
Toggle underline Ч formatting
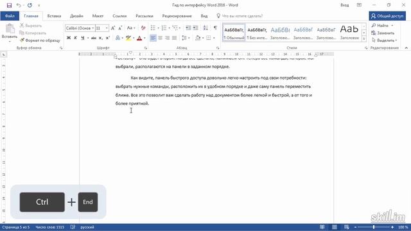point(83,38)
